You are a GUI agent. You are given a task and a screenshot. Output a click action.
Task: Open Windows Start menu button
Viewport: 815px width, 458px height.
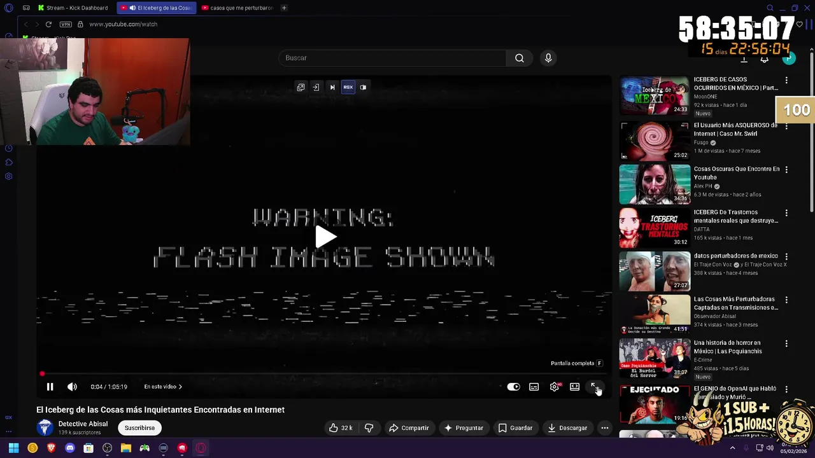coord(13,448)
